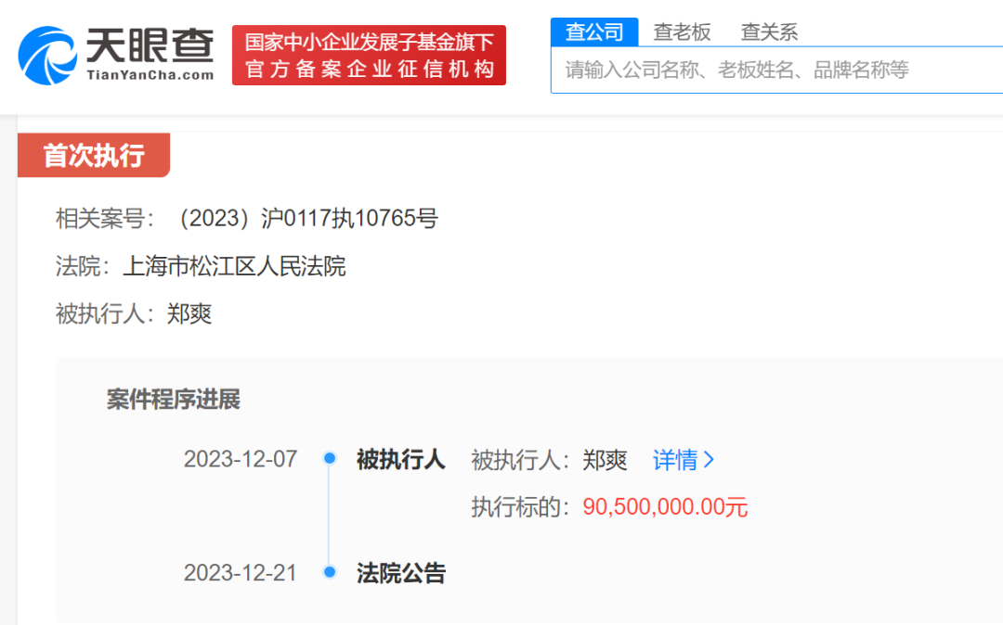Click the blue Tianyancha globe logo icon
This screenshot has width=1003, height=625.
[x=47, y=56]
